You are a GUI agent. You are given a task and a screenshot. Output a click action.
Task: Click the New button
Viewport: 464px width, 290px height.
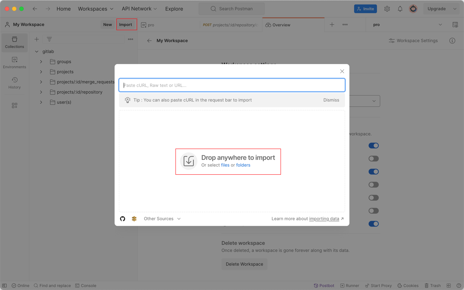[x=108, y=25]
